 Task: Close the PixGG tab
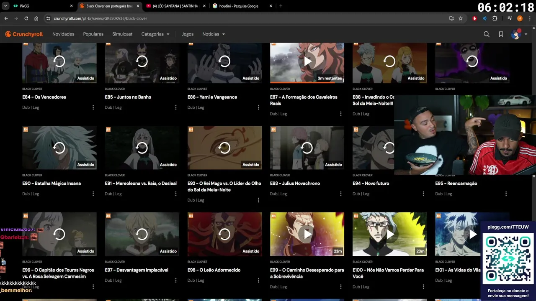tap(71, 6)
